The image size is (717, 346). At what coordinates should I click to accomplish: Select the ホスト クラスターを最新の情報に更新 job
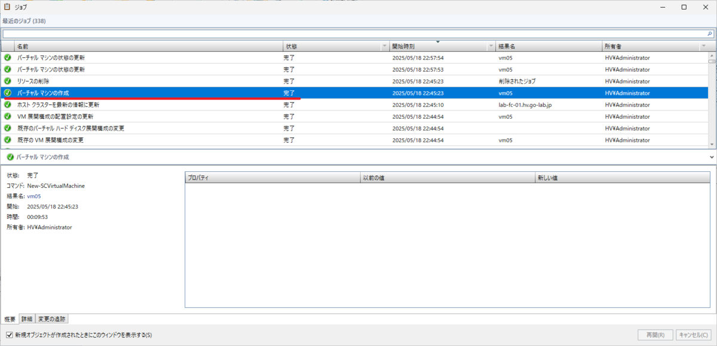[355, 104]
